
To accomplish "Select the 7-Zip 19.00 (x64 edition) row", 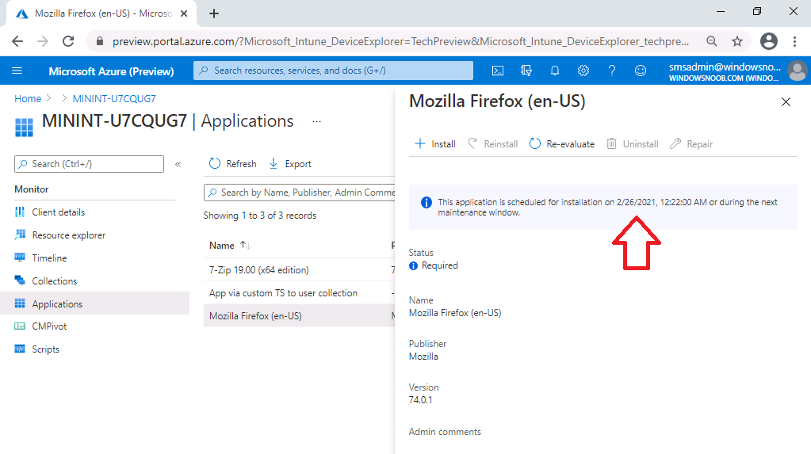I will (x=299, y=269).
